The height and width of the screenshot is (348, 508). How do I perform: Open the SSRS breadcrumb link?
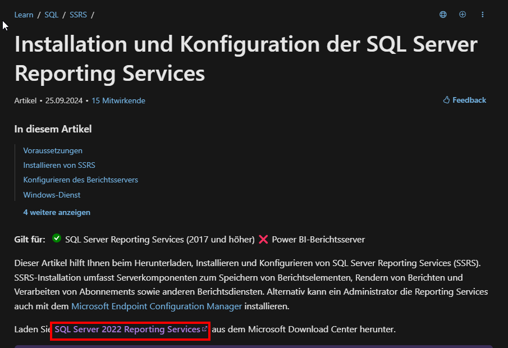tap(78, 15)
